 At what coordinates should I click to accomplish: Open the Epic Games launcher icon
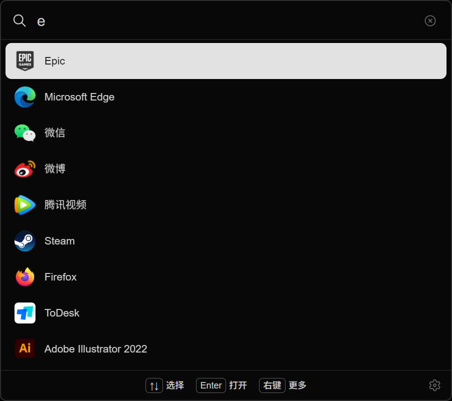(x=25, y=61)
